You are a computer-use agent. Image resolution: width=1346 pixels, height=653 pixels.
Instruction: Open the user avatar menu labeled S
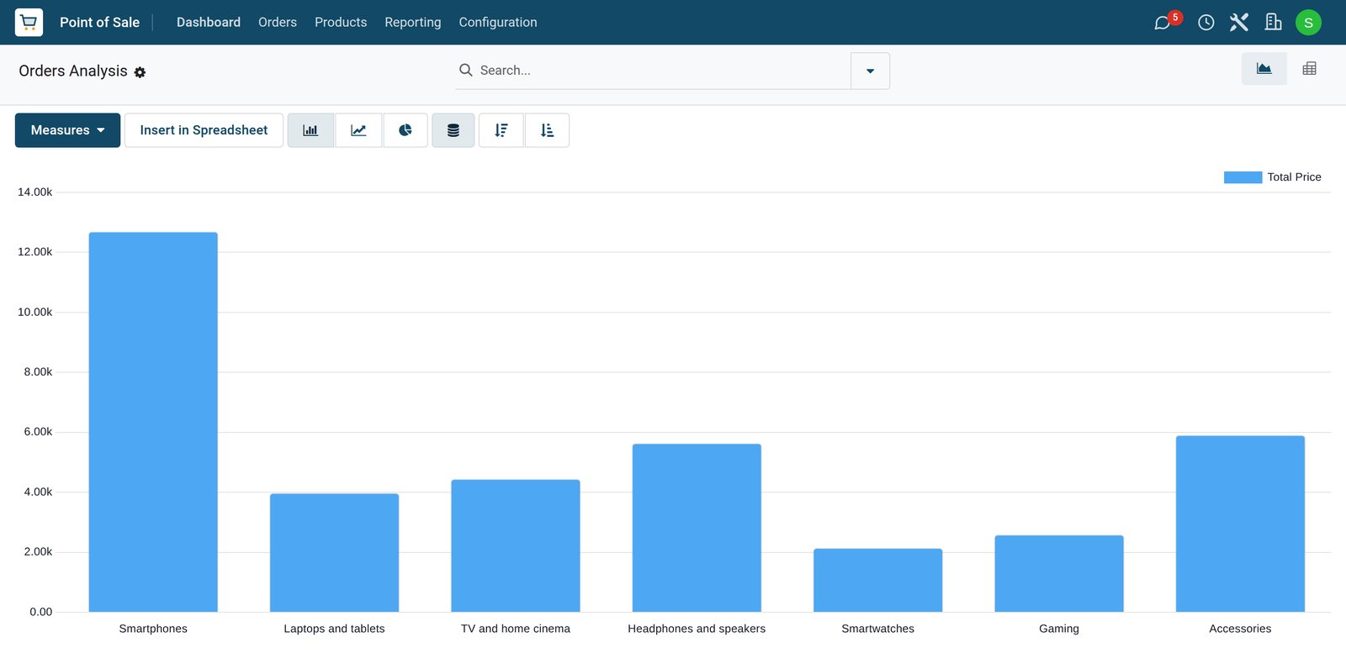[1308, 23]
